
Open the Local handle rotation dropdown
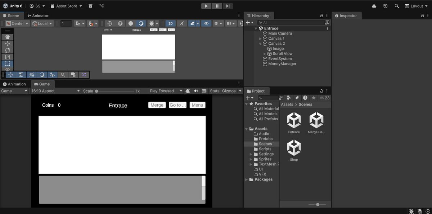42,23
